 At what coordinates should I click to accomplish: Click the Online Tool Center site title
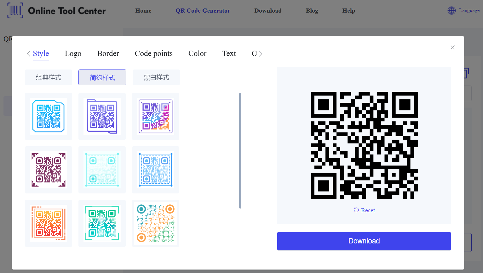pos(67,11)
